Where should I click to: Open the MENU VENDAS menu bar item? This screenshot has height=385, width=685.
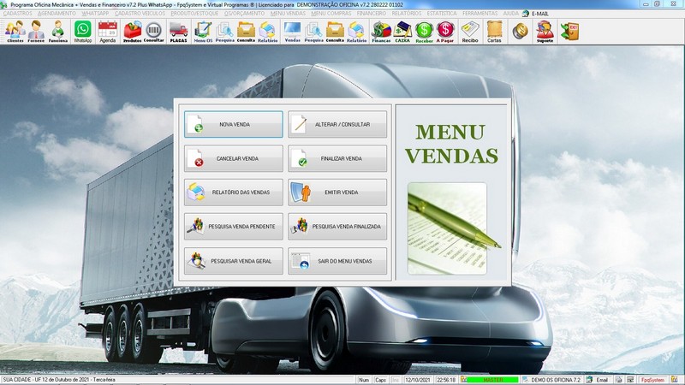pyautogui.click(x=288, y=14)
